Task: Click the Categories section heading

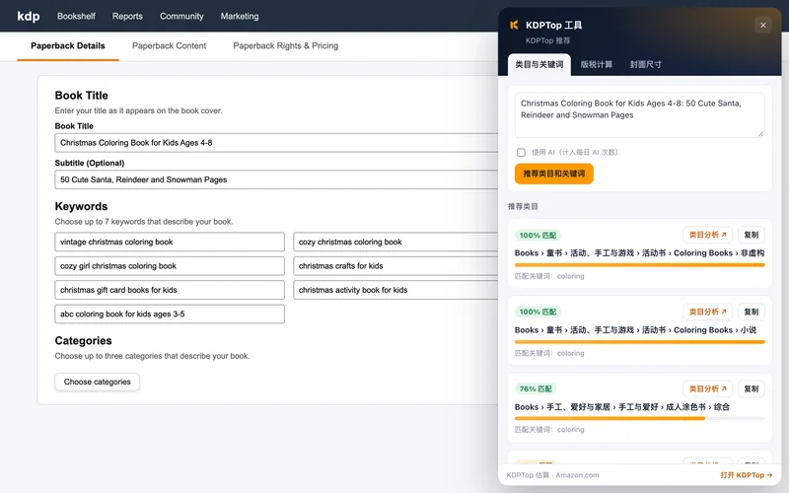Action: [x=83, y=341]
